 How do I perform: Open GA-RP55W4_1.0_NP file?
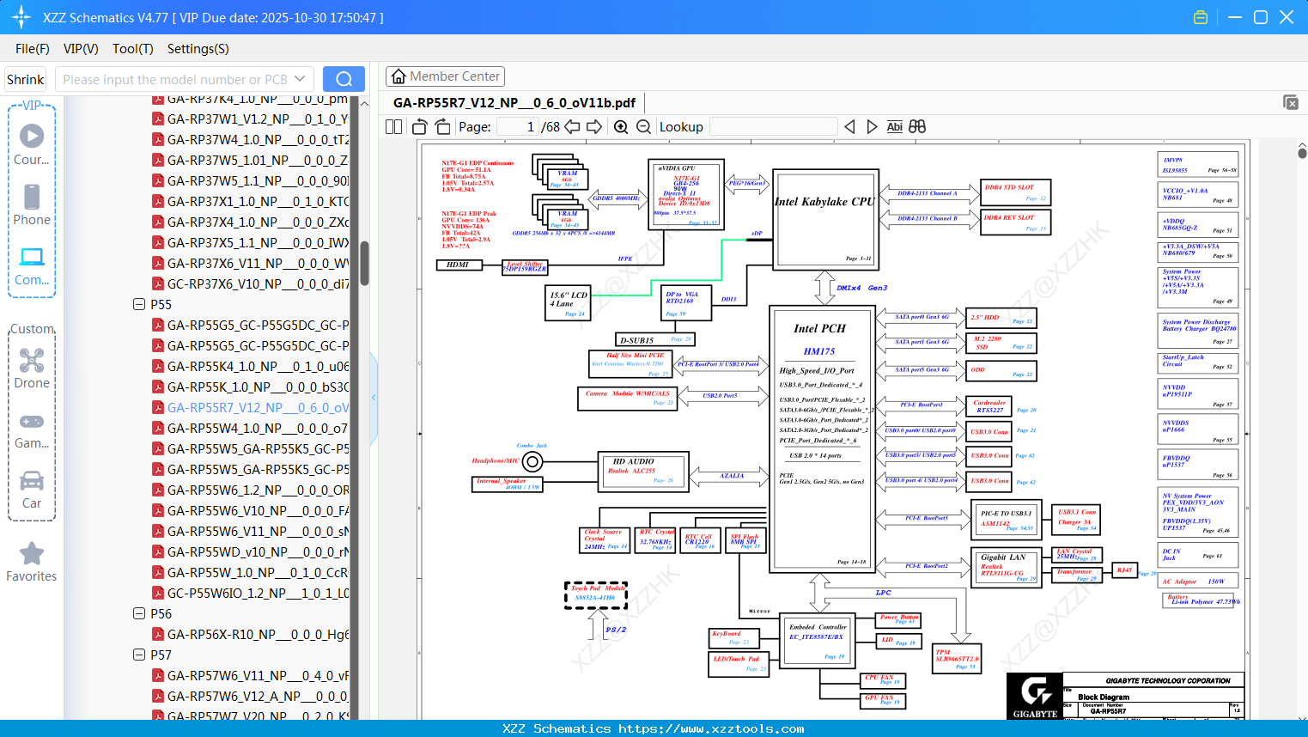click(x=250, y=428)
